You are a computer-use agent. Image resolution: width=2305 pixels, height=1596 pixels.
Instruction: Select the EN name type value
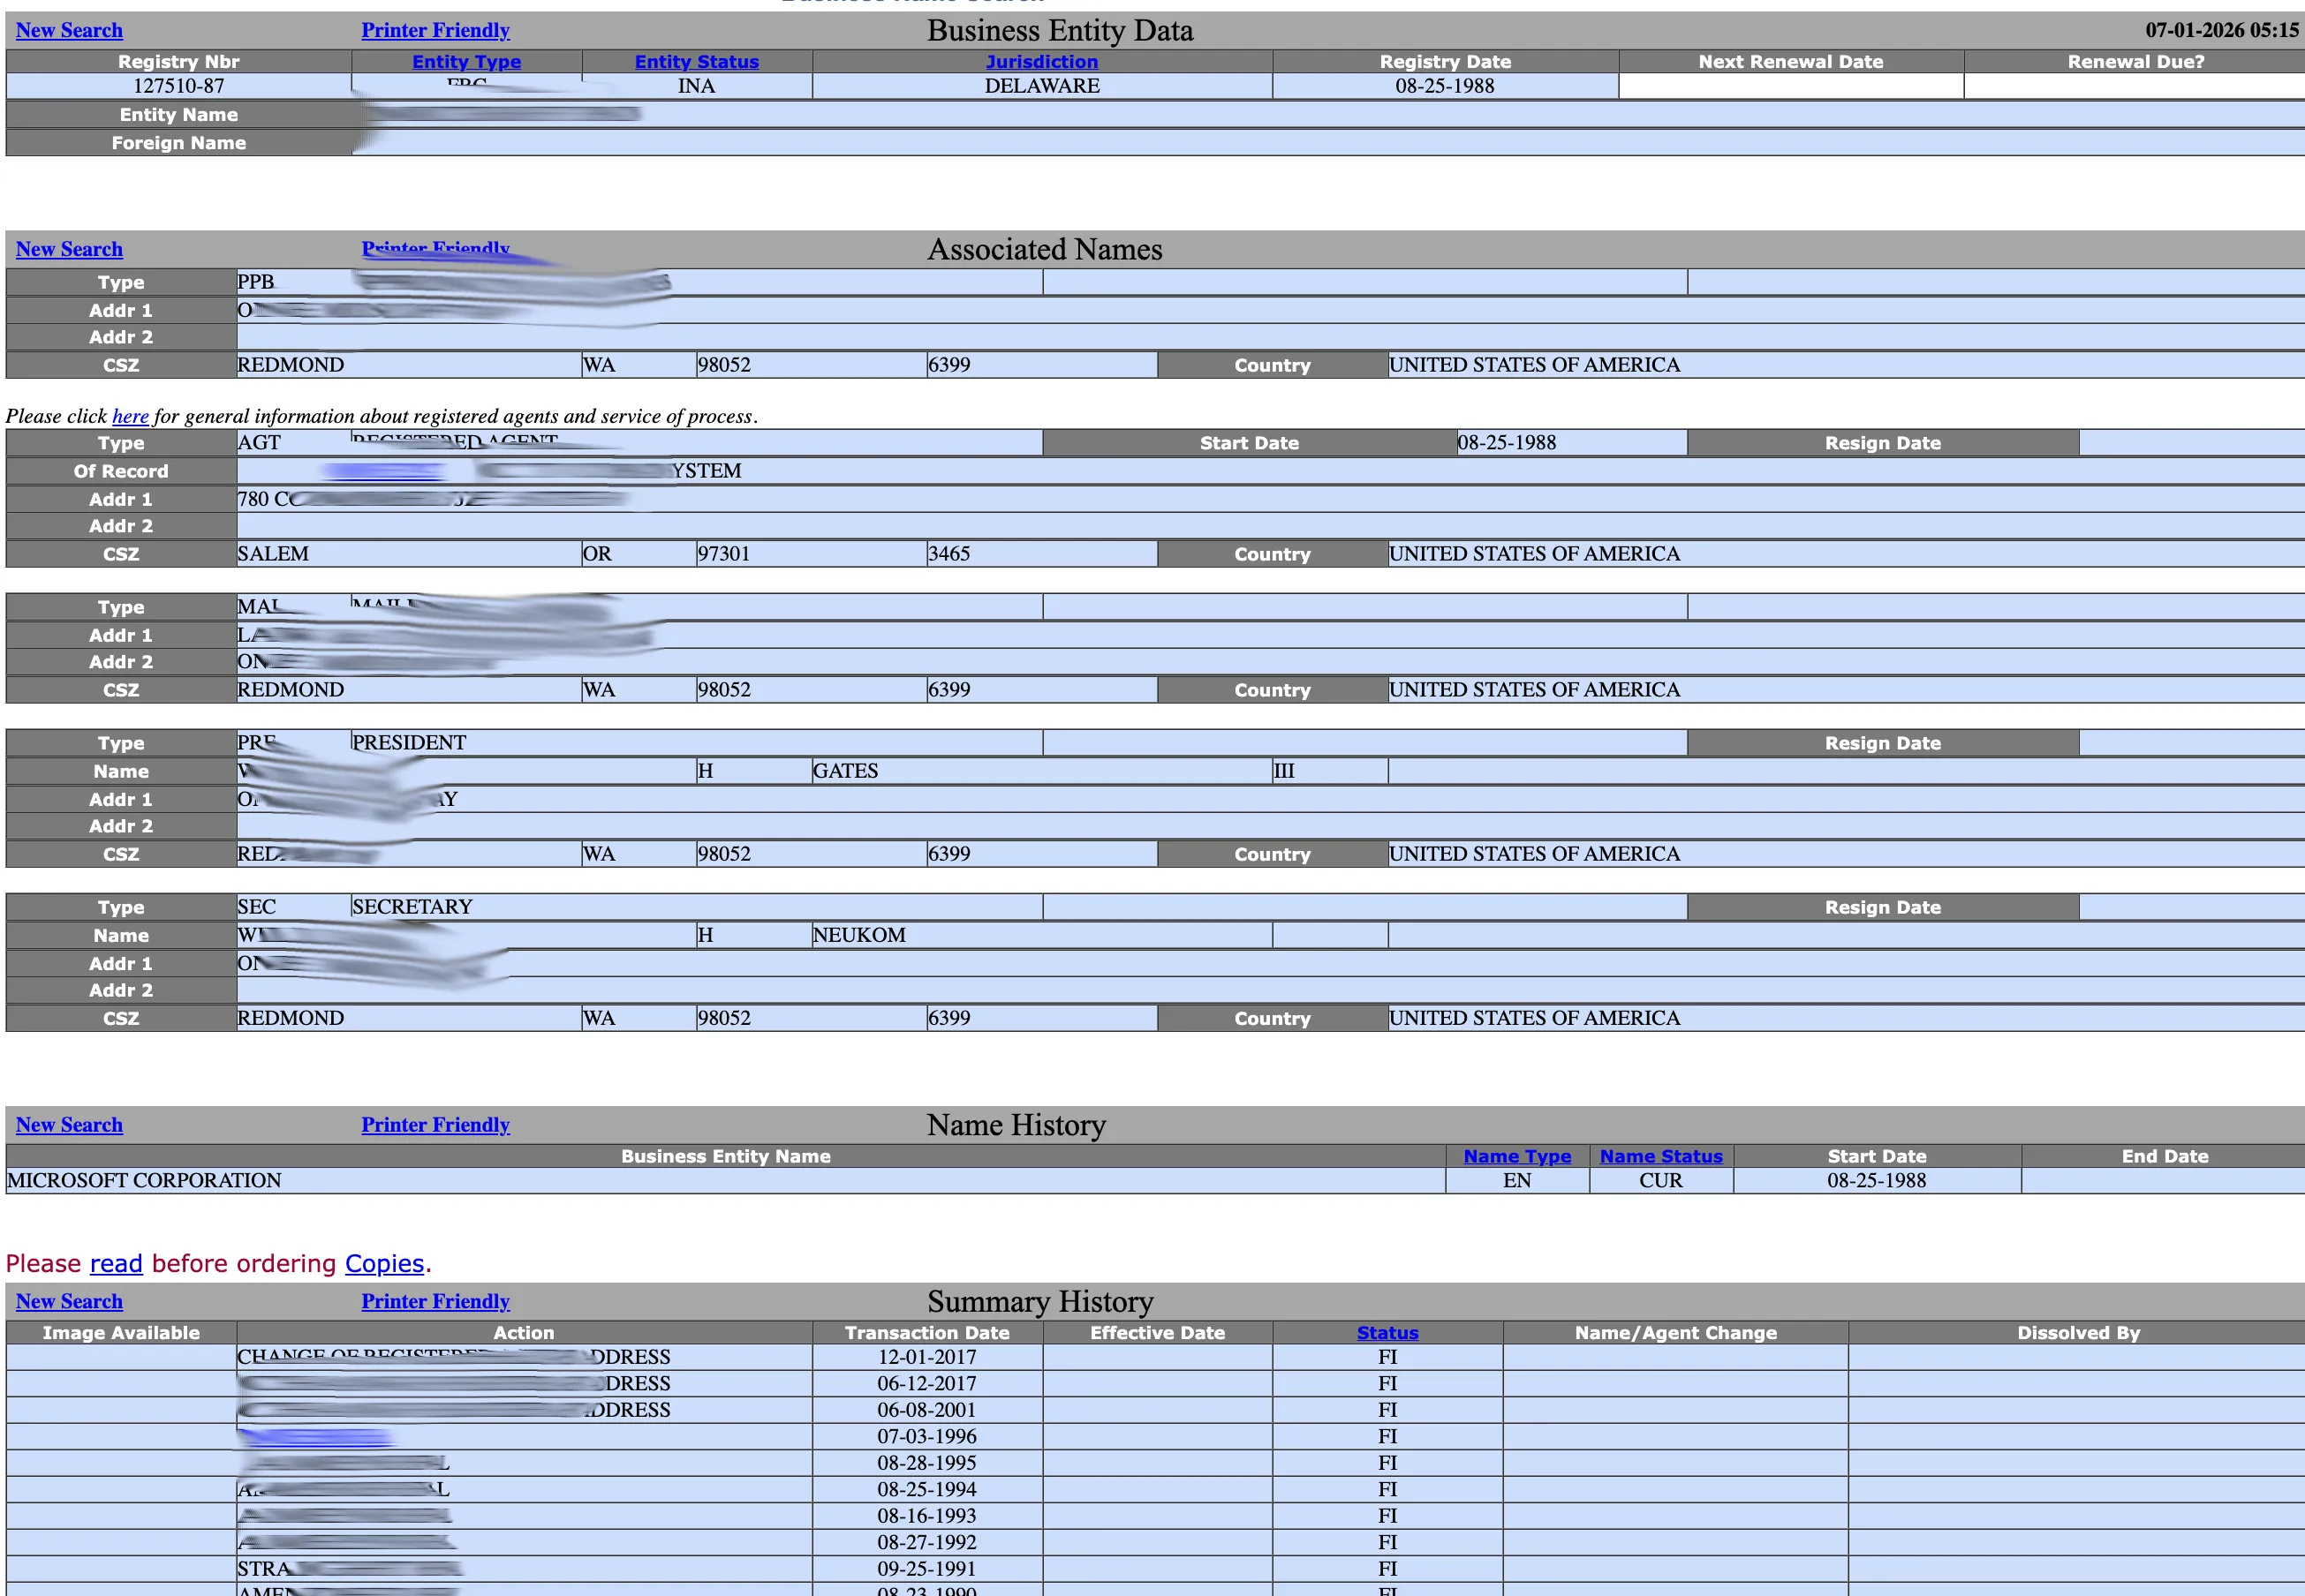(x=1516, y=1180)
